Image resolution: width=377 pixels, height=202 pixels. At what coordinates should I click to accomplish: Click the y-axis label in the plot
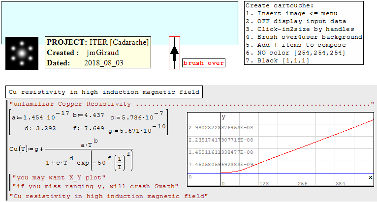click(223, 117)
